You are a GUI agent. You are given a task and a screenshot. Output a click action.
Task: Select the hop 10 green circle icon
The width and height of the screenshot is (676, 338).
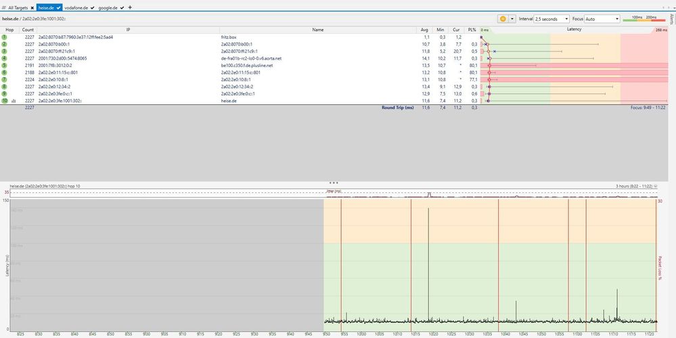[4, 100]
